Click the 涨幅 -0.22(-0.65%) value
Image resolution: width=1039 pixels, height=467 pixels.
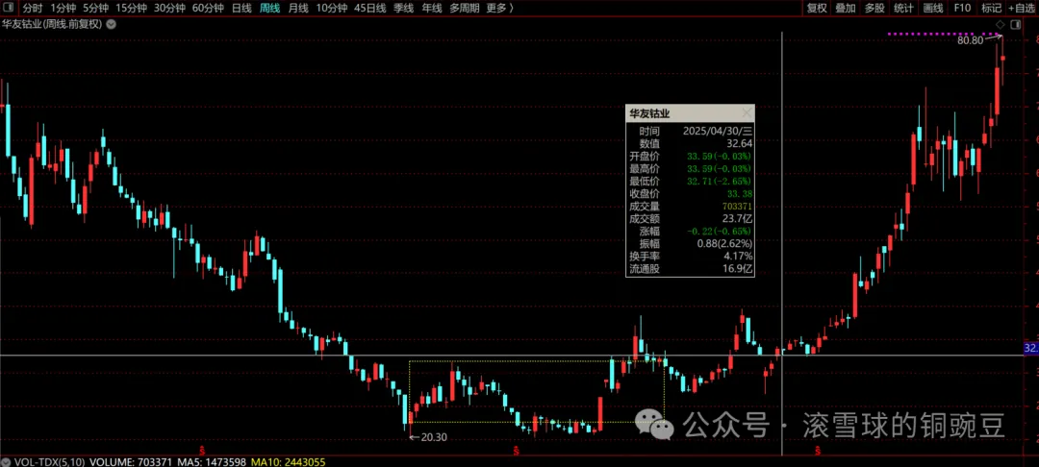point(721,232)
